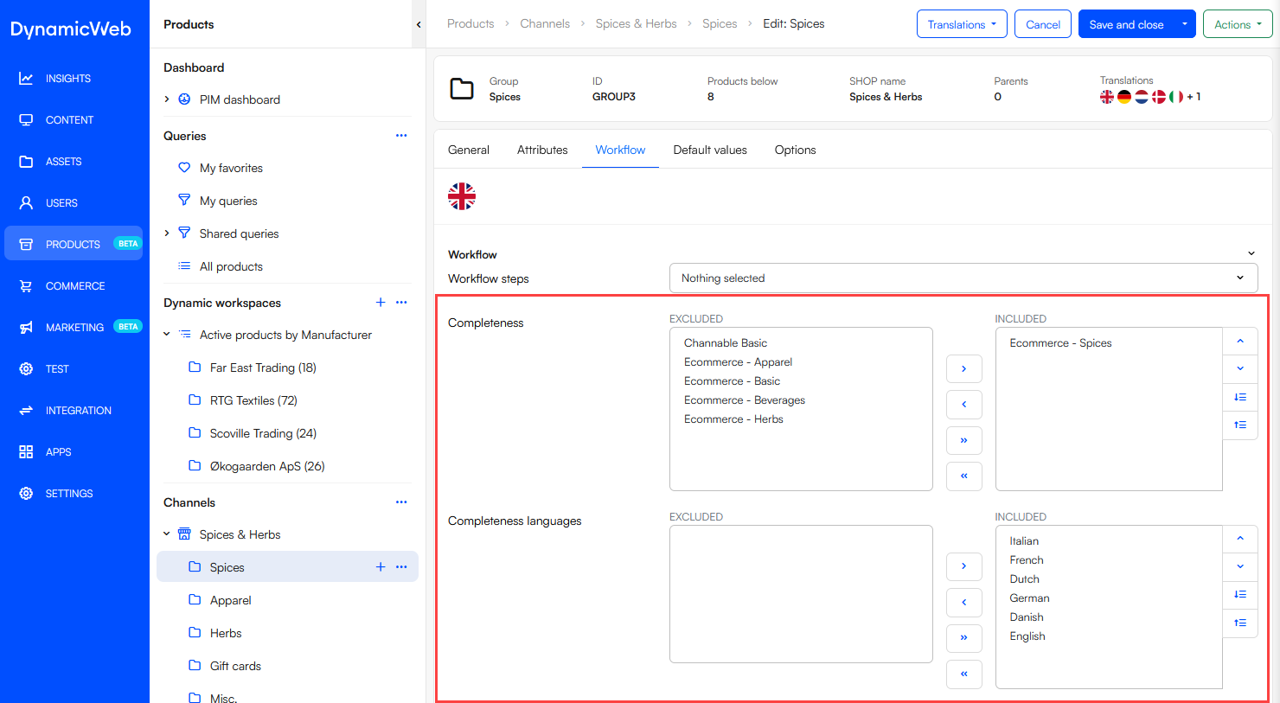The image size is (1280, 703).
Task: Move selected Completeness item to included
Action: pos(964,368)
